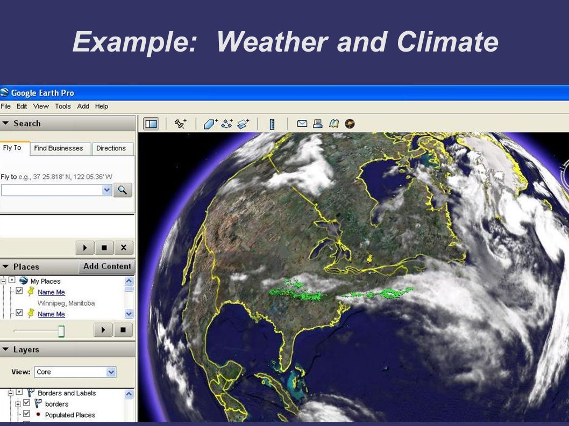Uncheck the Populated Places layer checkbox
Image resolution: width=569 pixels, height=426 pixels.
[x=26, y=414]
